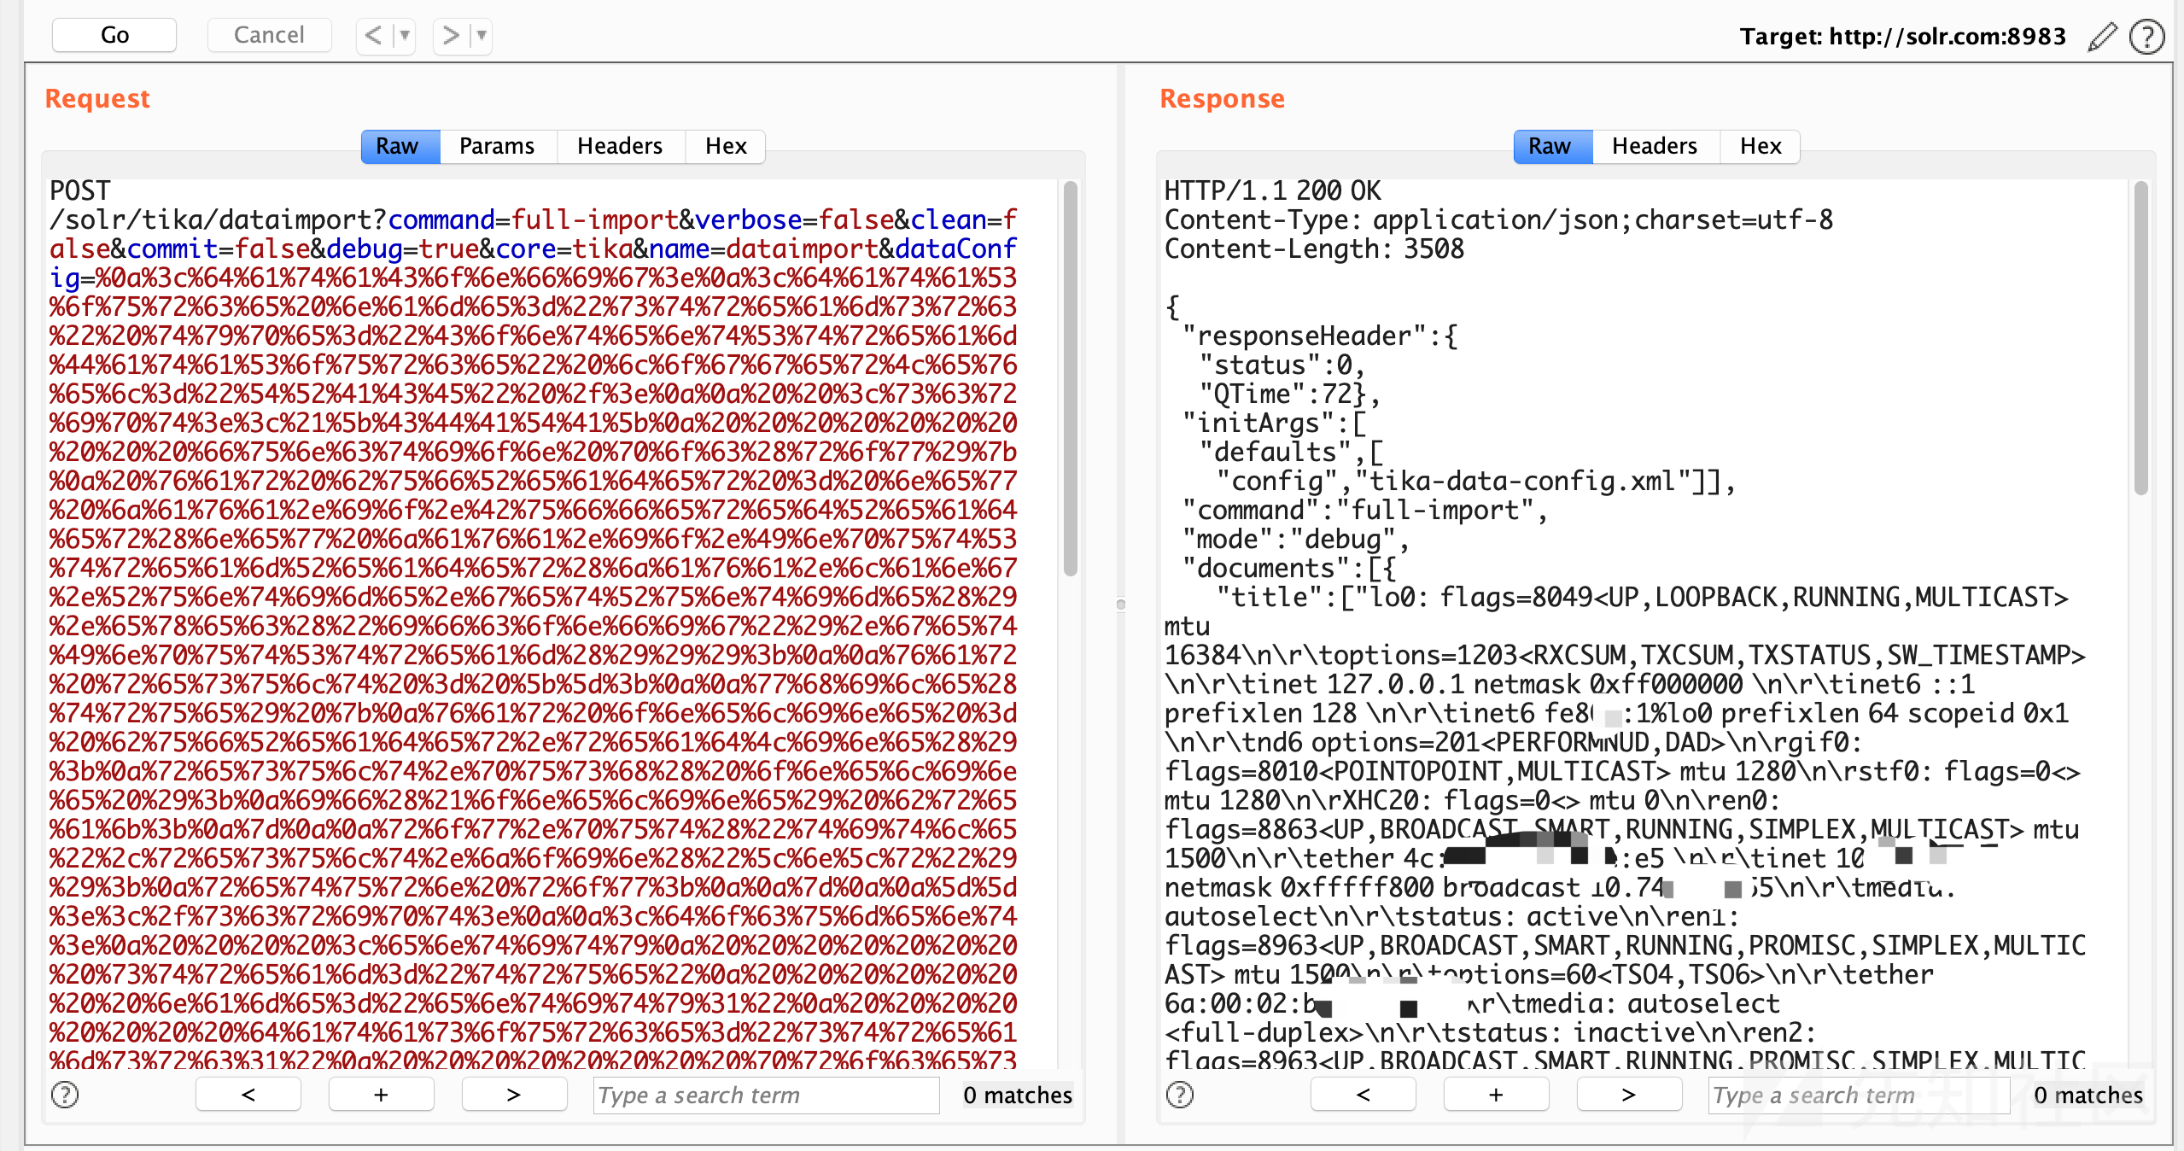2184x1151 pixels.
Task: Switch to the Request Params tab
Action: coord(497,146)
